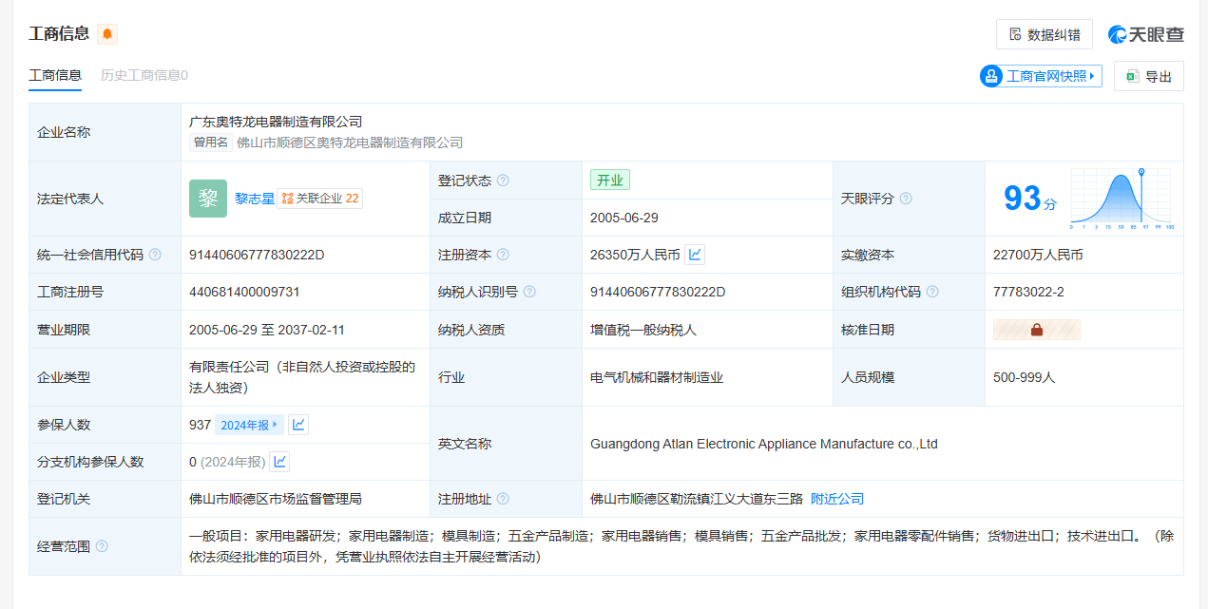
Task: Open the insured headcount trend chart icon
Action: point(298,425)
